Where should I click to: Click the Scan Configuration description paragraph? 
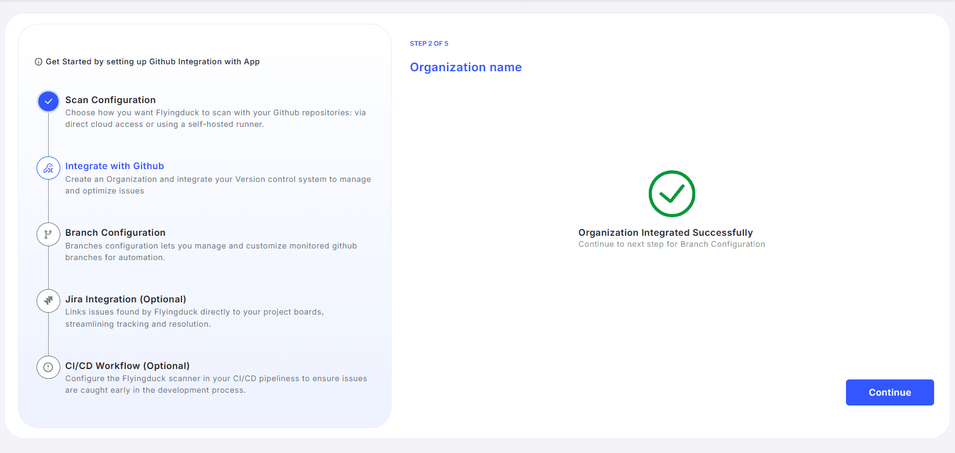point(215,118)
